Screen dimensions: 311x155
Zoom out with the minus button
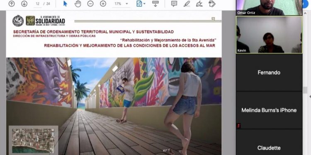pyautogui.click(x=90, y=4)
